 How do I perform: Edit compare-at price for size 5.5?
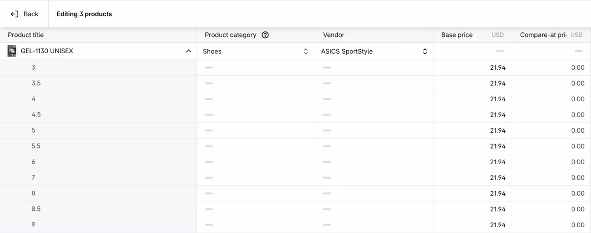[x=552, y=146]
